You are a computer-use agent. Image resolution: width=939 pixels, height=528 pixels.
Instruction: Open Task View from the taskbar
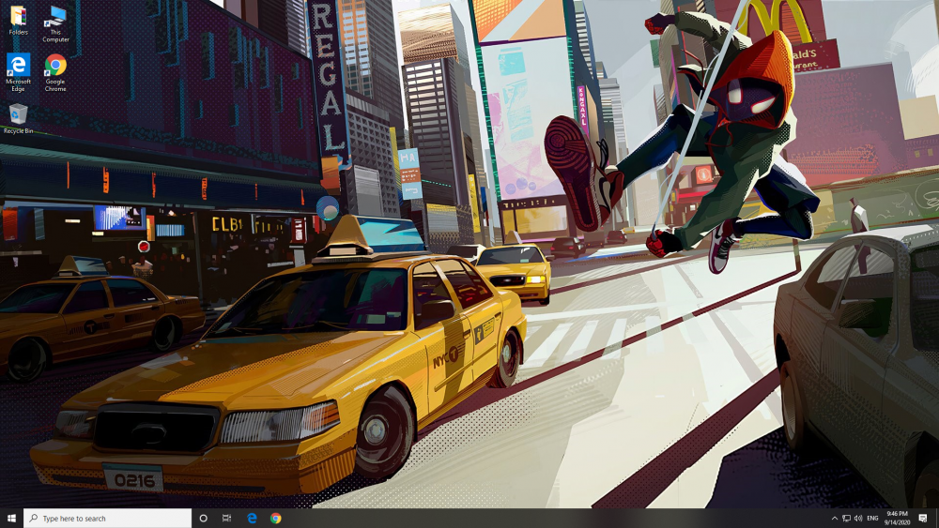(226, 518)
